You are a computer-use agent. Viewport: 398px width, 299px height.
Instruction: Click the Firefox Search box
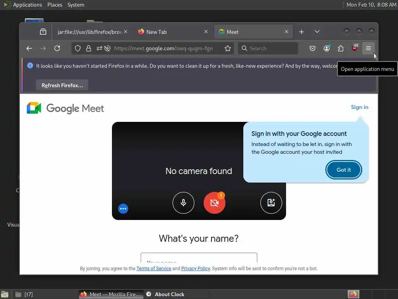click(x=268, y=48)
